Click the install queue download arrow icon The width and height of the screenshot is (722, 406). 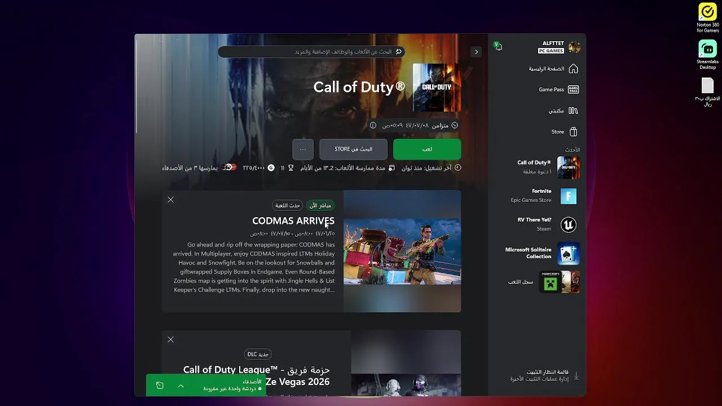tap(576, 376)
